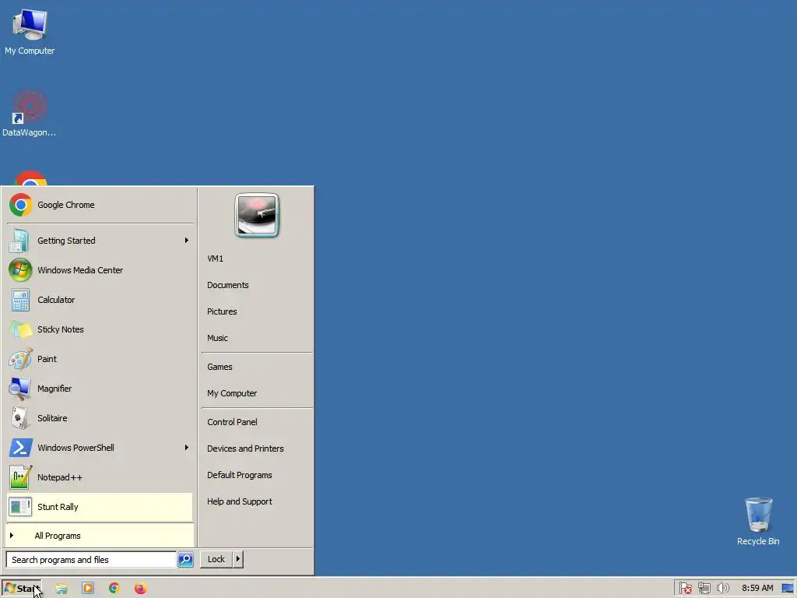Click the Lock button
Viewport: 797px width, 598px height.
coord(216,559)
